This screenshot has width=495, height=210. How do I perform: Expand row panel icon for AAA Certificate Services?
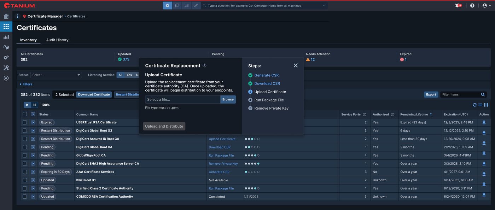coord(33,172)
